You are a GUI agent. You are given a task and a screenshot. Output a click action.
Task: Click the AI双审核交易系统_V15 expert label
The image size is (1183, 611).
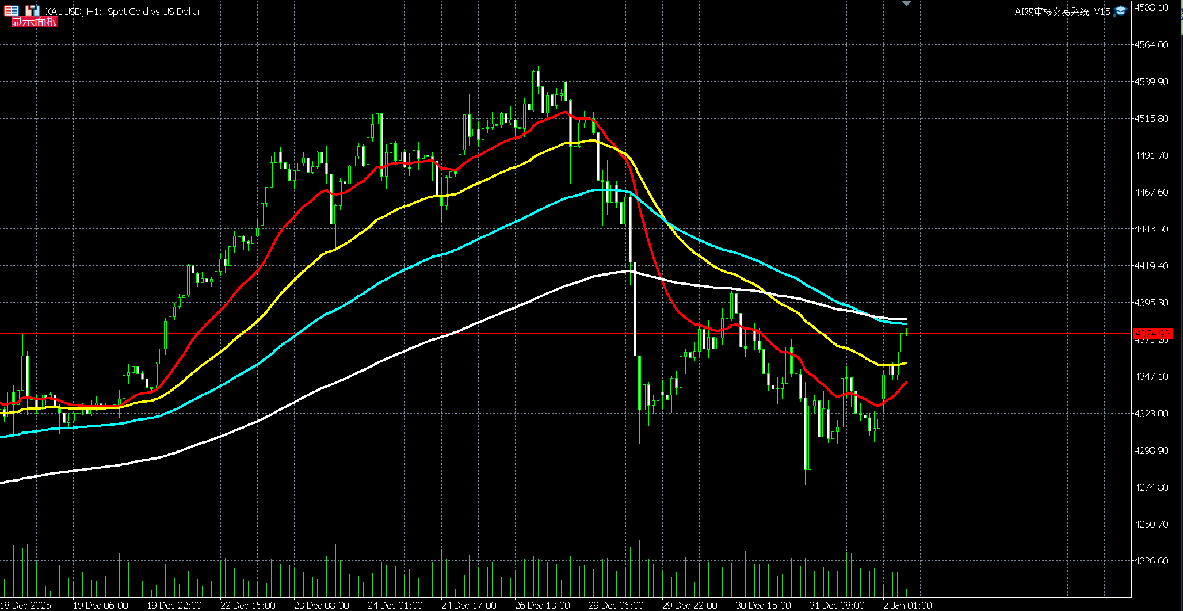pos(1062,12)
